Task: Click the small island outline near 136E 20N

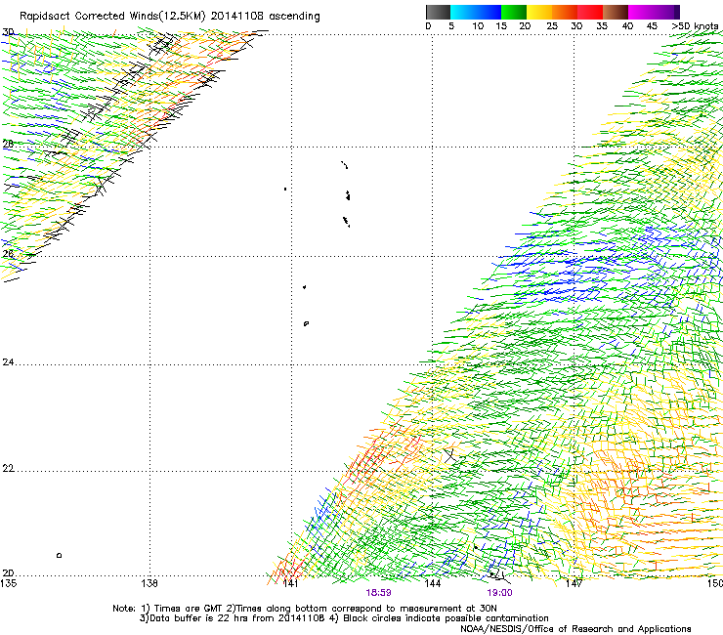Action: [59, 555]
